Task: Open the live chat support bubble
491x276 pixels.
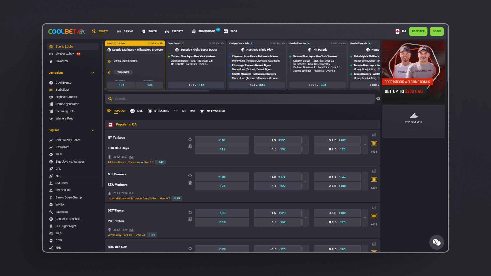Action: click(437, 242)
